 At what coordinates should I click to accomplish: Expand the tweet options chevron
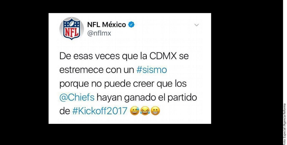click(197, 25)
